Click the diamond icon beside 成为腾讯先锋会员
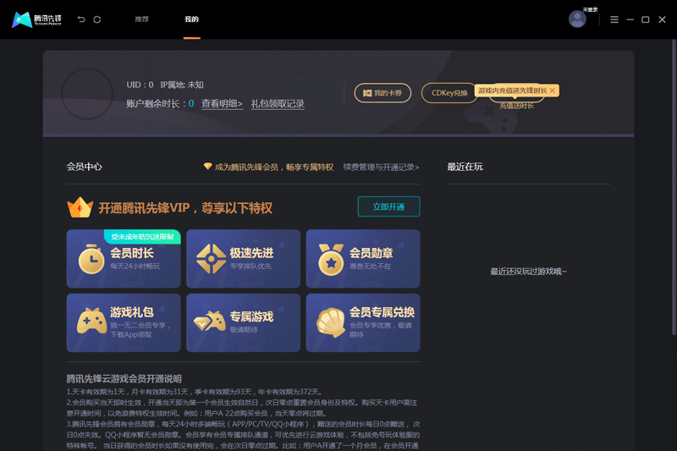 tap(207, 166)
